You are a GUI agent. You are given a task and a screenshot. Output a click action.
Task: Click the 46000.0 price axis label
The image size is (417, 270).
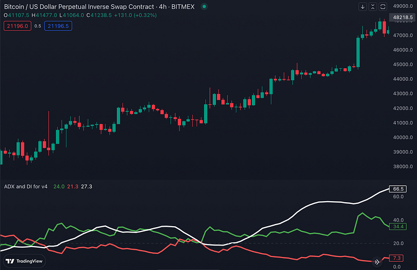[402, 50]
